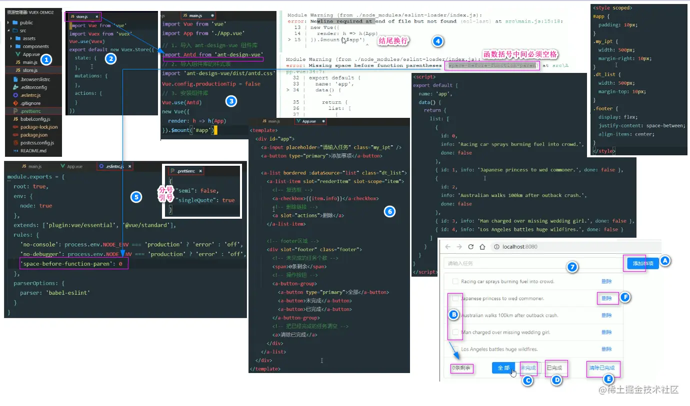Check the 'Japanese princess to wed commoner' checkbox
Viewport: 690px width, 406px height.
(455, 299)
